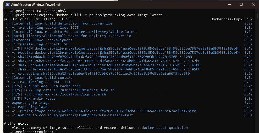Close the Administrator PowerShell window
The height and width of the screenshot is (133, 259).
(253, 5)
